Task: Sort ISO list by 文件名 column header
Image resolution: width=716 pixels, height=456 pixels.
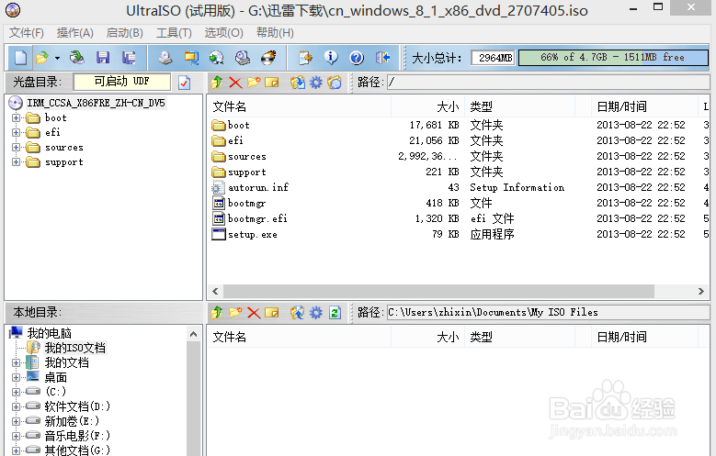Action: point(299,106)
